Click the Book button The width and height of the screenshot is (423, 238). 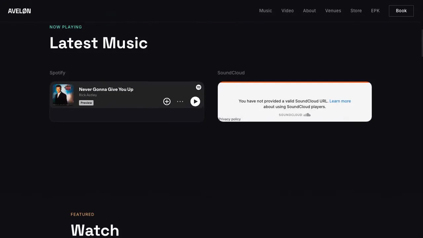point(401,11)
